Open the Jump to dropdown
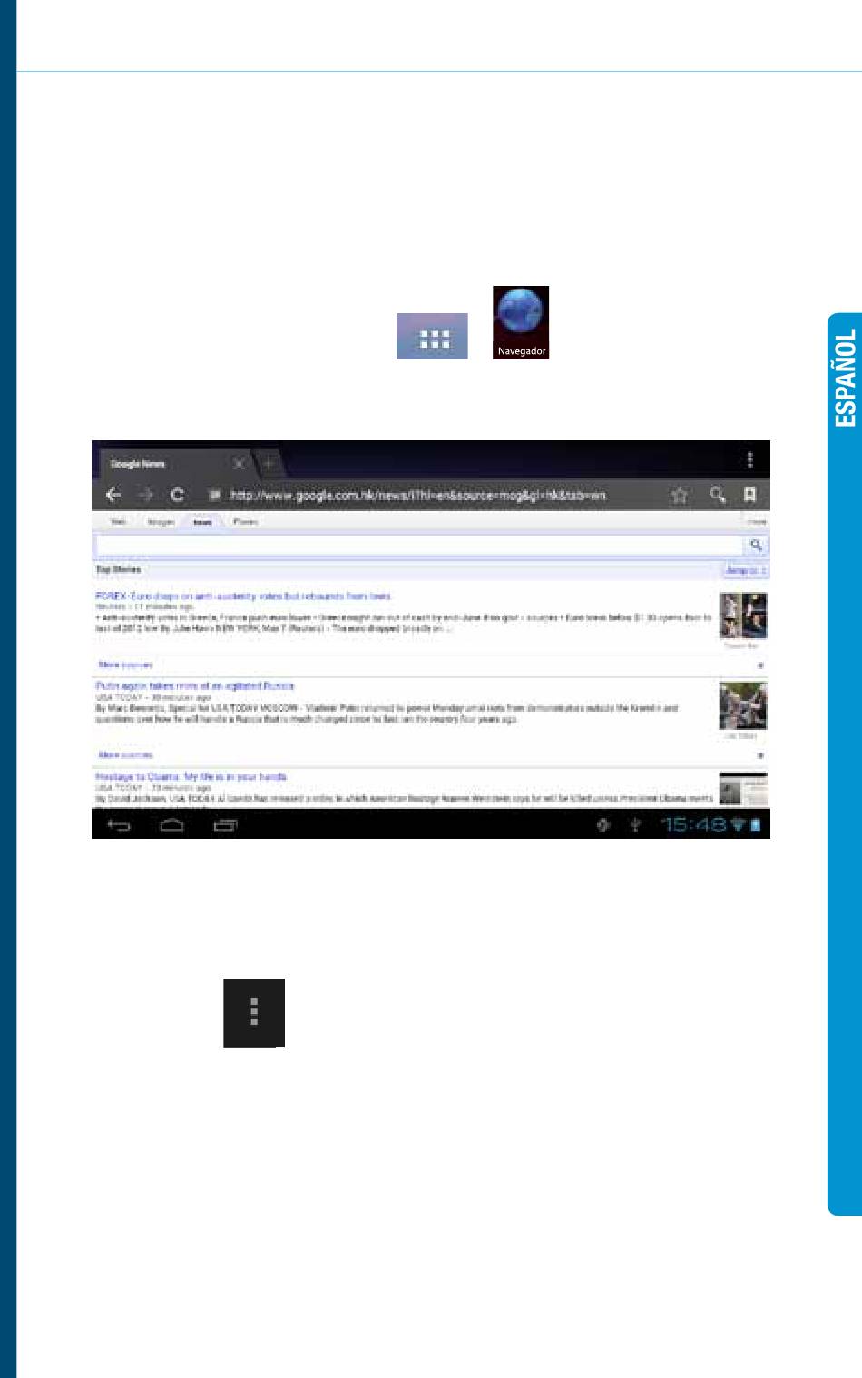862x1378 pixels. 745,570
